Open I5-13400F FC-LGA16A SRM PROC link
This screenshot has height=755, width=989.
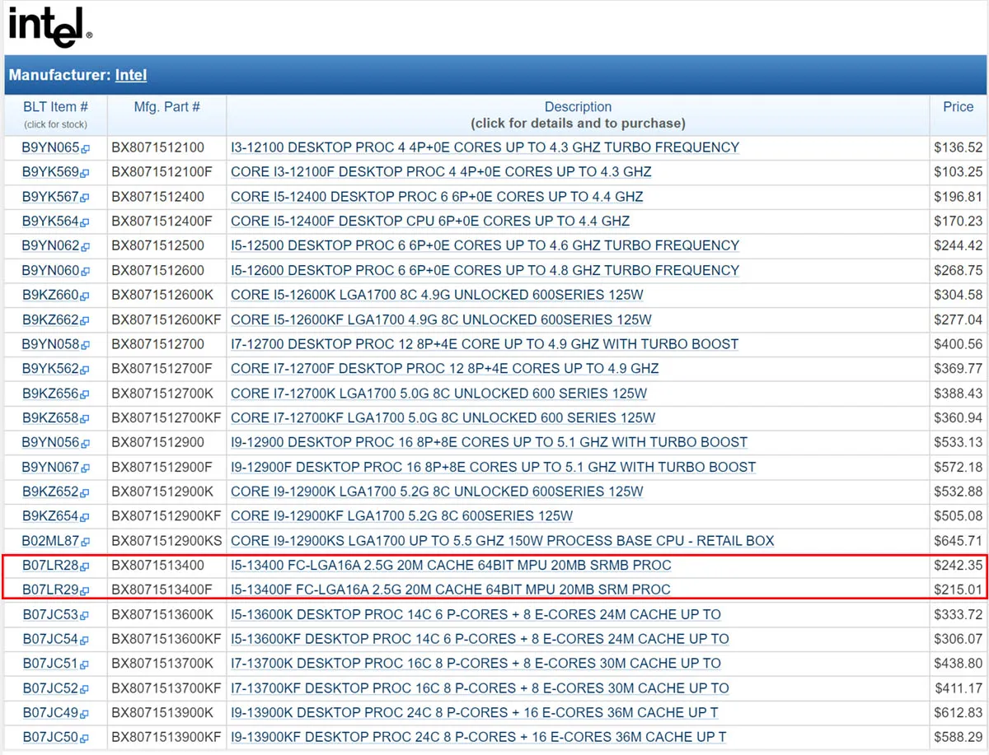coord(451,590)
